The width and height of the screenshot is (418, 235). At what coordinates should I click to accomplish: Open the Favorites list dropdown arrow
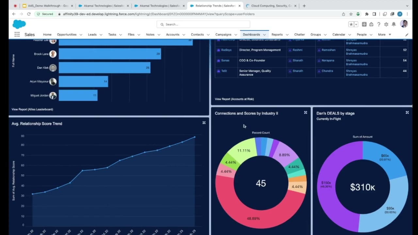(x=356, y=24)
